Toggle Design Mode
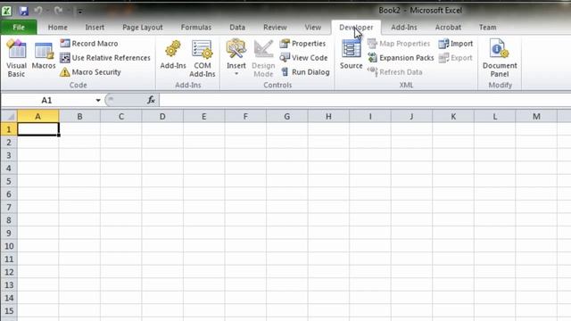571x321 pixels. [x=263, y=58]
